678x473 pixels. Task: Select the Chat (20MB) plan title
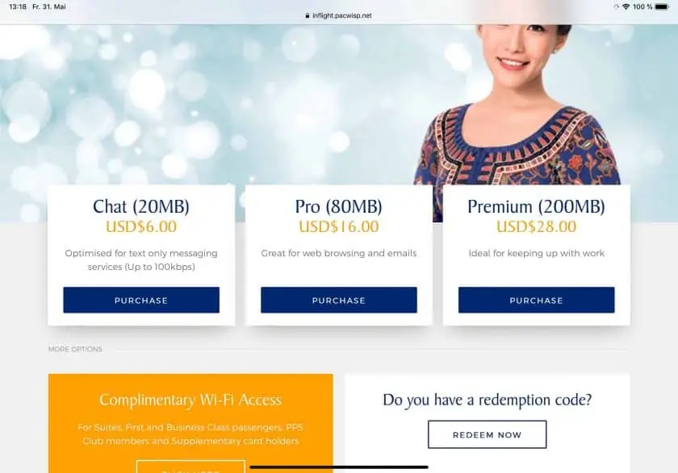141,207
